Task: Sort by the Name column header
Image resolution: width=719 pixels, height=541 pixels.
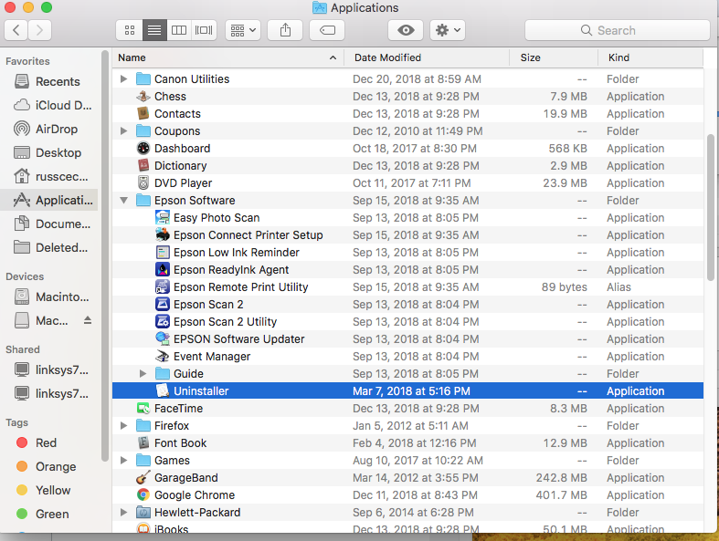Action: (x=227, y=57)
